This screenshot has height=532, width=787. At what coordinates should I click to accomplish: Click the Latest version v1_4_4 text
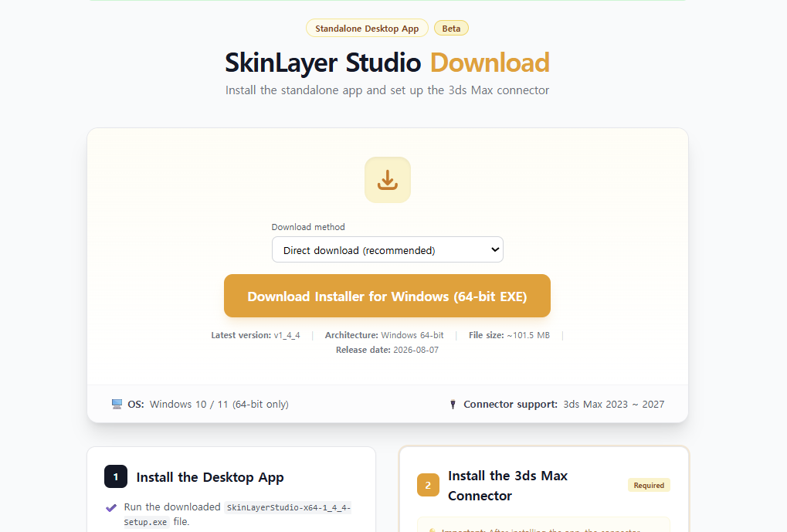pos(256,335)
